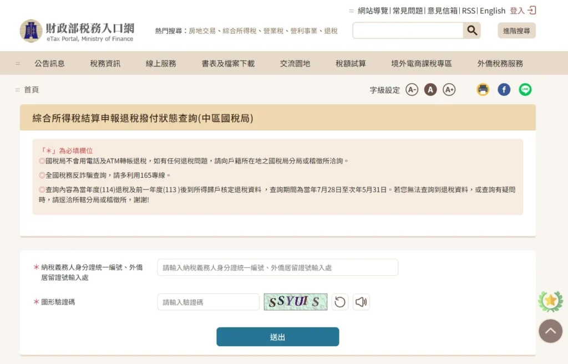Screen dimensions: 568x364
Task: Print the page with printer icon
Action: [x=483, y=89]
